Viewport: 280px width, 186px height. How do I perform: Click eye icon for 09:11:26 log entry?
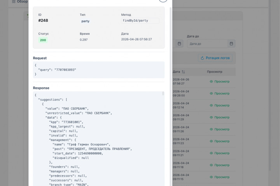[212, 129]
